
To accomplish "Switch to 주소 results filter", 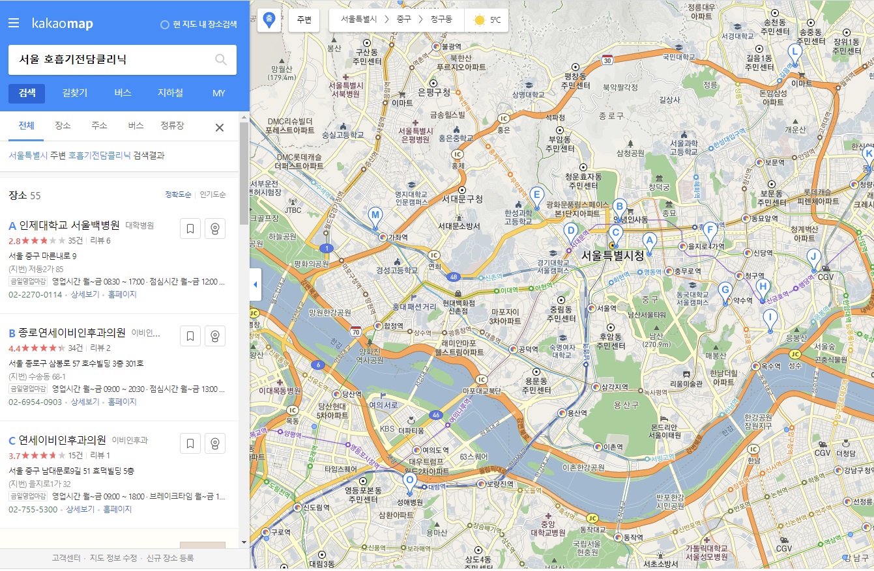I will coord(99,126).
